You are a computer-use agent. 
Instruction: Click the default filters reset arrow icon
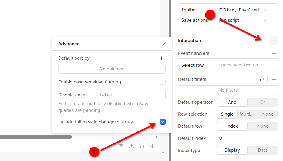262,79
